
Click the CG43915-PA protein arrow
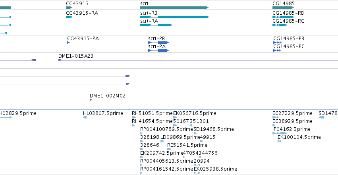[x=68, y=43]
